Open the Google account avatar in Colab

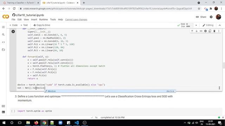pos(218,17)
